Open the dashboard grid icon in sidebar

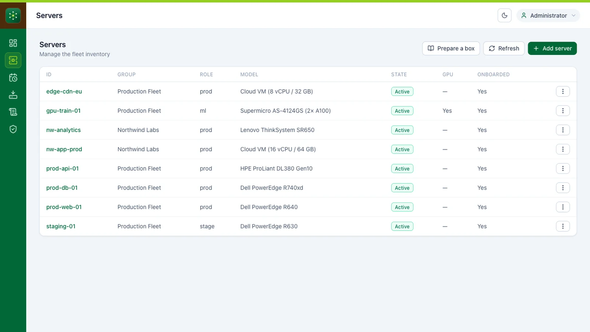(13, 43)
